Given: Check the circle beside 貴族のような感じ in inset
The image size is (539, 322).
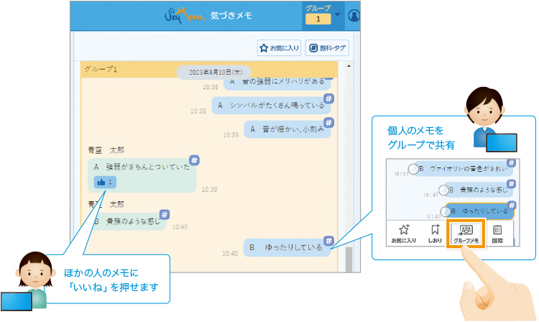Looking at the screenshot, I should click(x=444, y=190).
